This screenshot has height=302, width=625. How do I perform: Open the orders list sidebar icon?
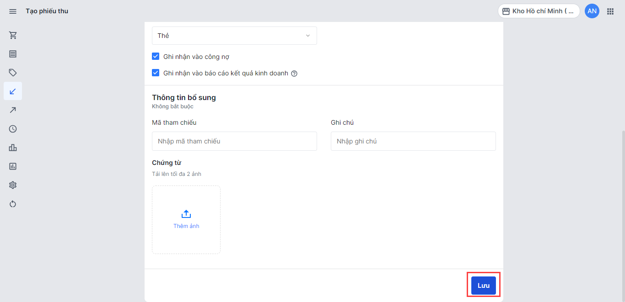(13, 54)
